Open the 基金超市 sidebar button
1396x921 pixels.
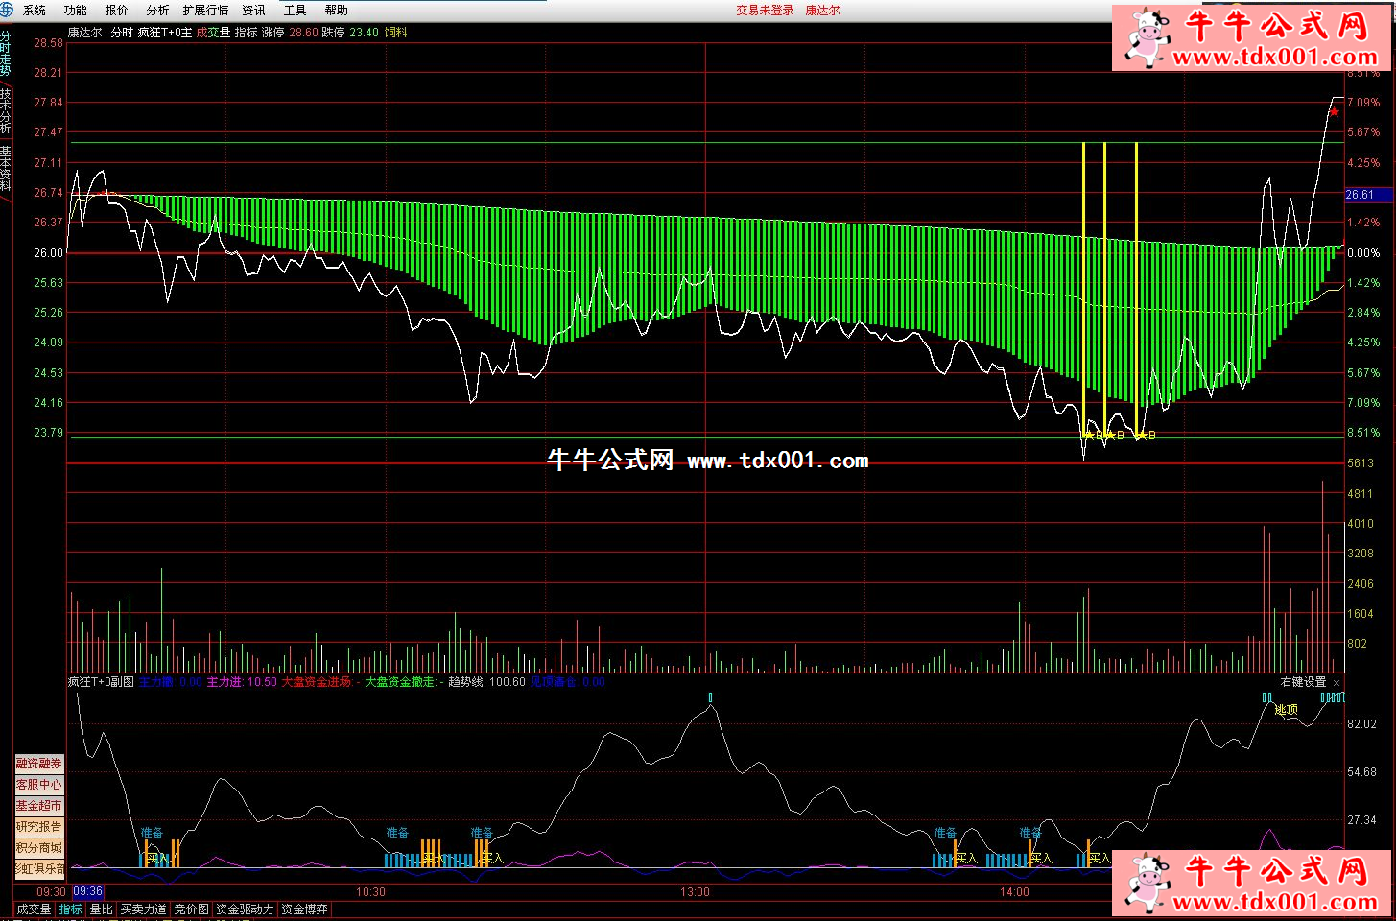click(38, 806)
